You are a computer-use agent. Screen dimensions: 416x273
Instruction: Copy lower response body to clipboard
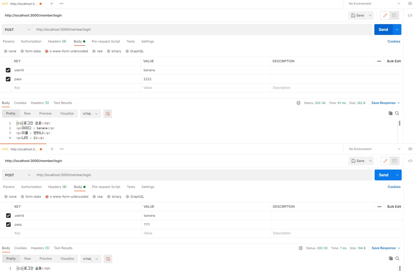[391, 258]
